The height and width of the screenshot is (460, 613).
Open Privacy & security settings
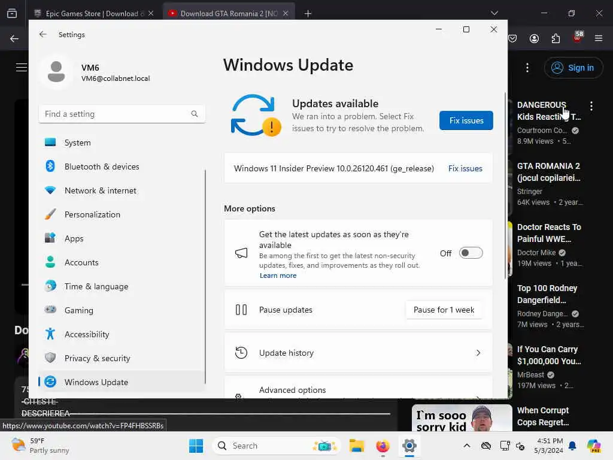pos(121,358)
